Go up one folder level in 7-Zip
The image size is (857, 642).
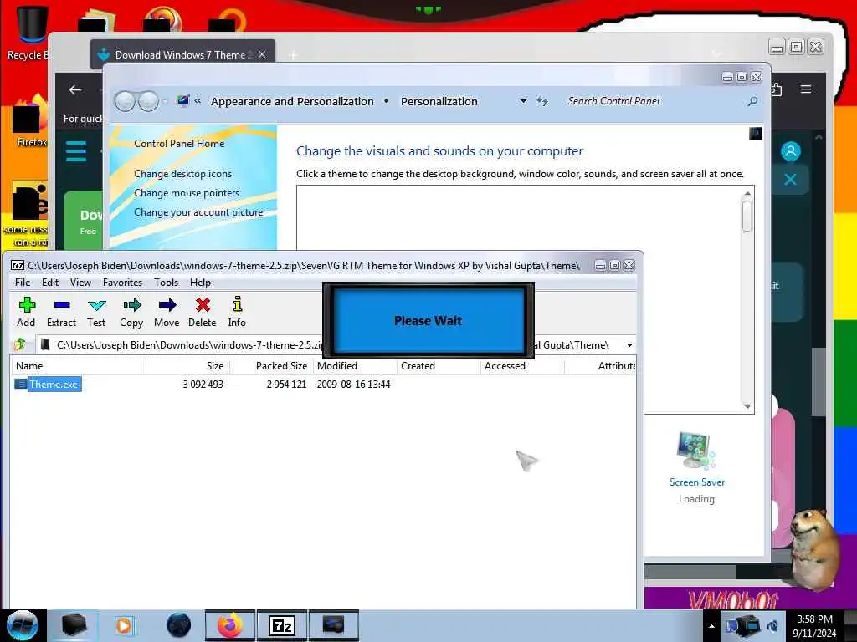click(x=20, y=344)
